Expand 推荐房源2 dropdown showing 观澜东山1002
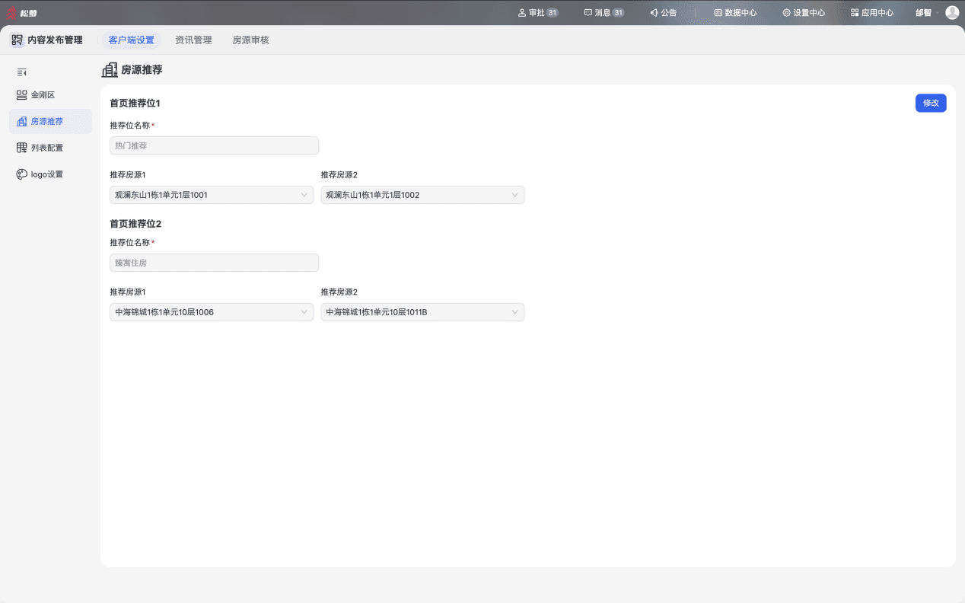 click(422, 195)
